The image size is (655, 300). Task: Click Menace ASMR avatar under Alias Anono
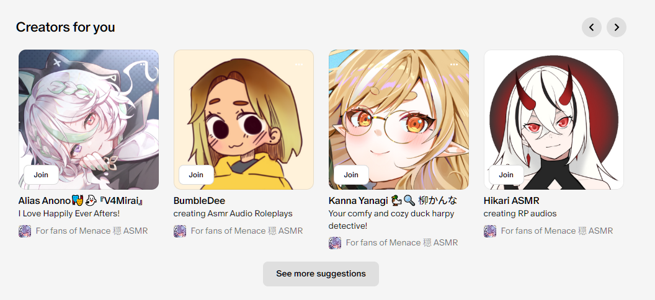tap(25, 231)
